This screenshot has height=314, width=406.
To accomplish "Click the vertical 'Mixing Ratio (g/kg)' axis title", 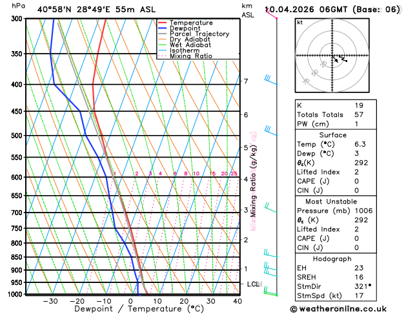I will 254,181.
